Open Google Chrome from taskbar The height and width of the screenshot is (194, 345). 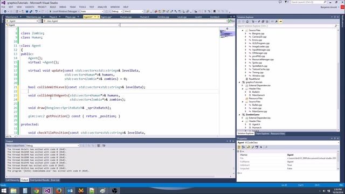[x=36, y=190]
